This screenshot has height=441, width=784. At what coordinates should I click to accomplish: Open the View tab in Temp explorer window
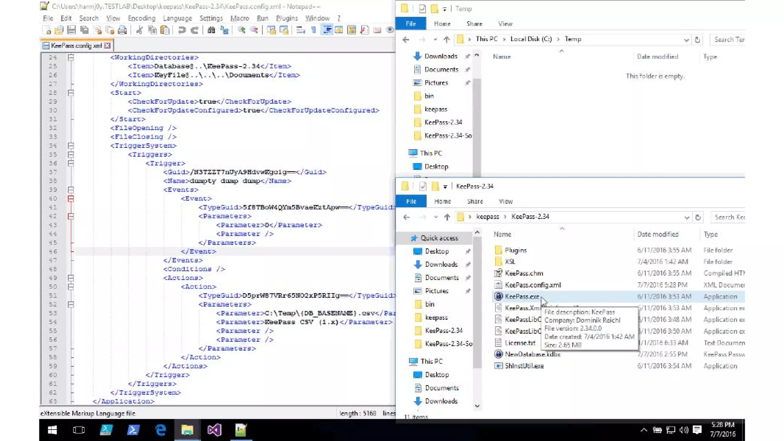(505, 24)
